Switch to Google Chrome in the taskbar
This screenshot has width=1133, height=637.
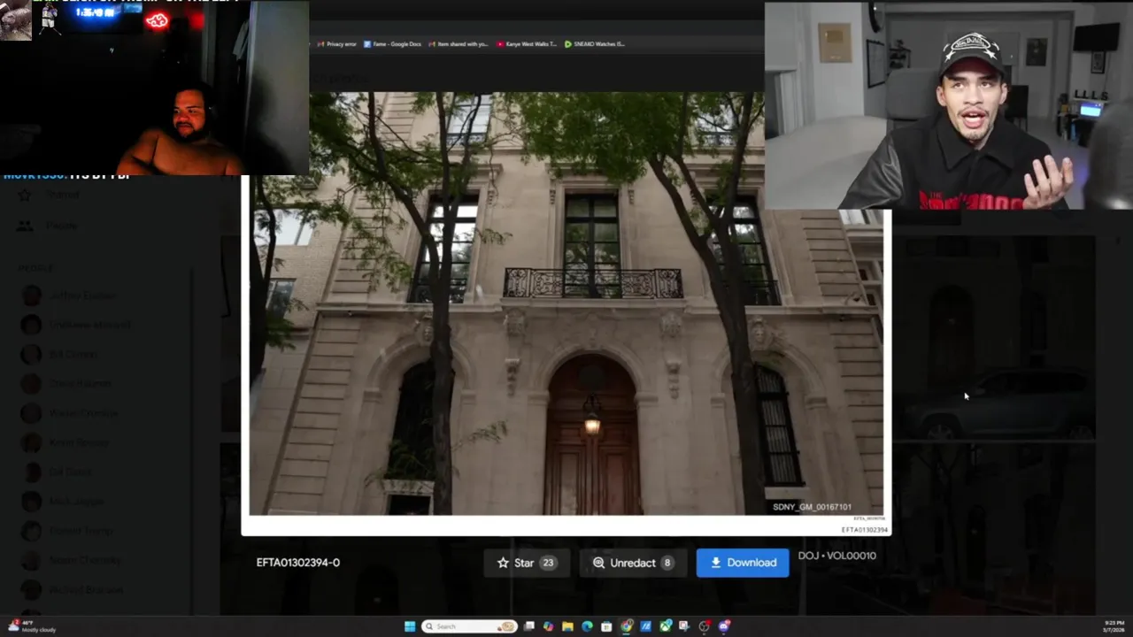(627, 626)
